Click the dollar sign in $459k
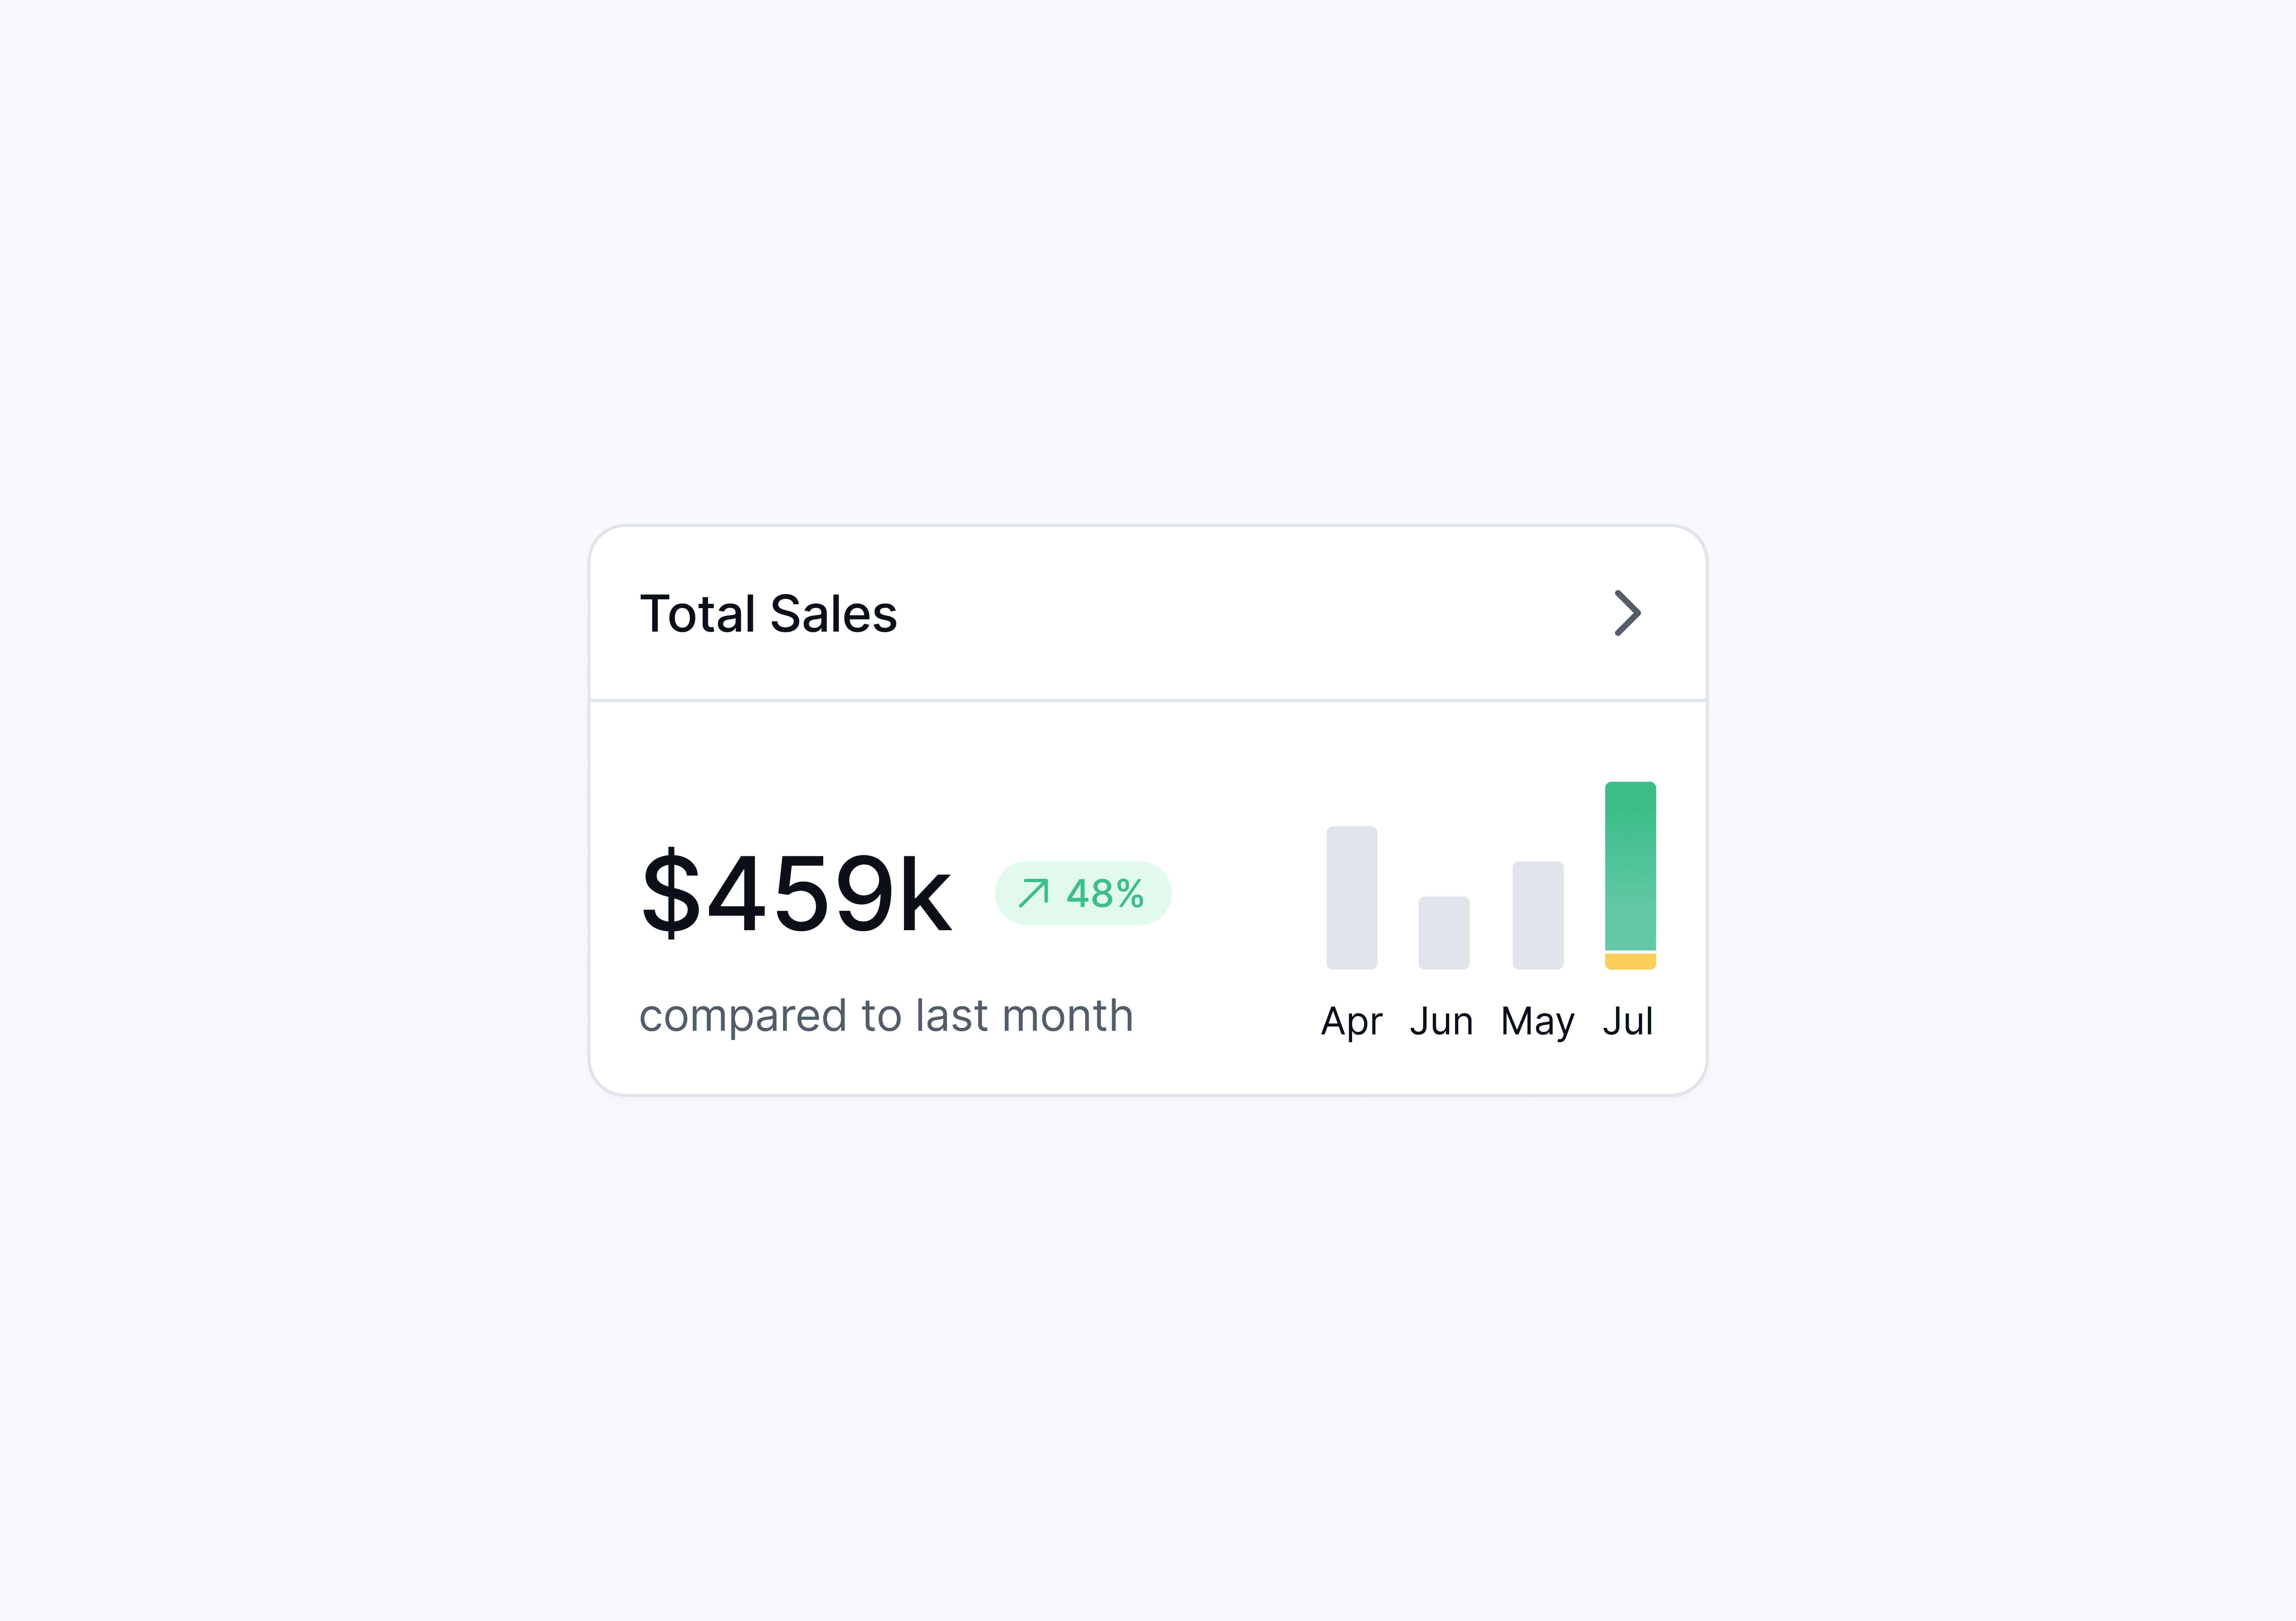The image size is (2296, 1621). tap(671, 894)
